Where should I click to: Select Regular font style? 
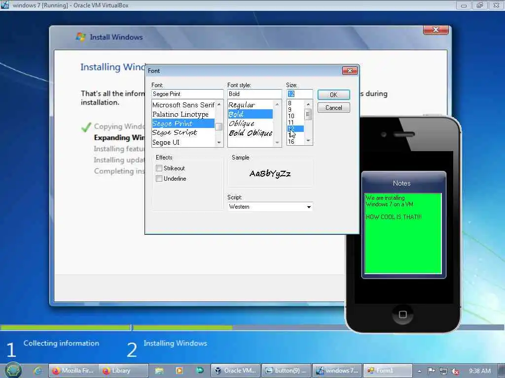(251, 105)
